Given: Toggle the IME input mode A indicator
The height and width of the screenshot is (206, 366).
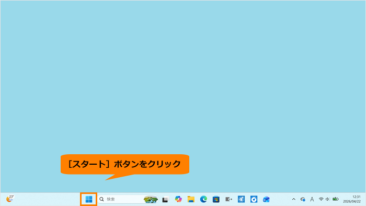Looking at the screenshot, I should (x=312, y=199).
